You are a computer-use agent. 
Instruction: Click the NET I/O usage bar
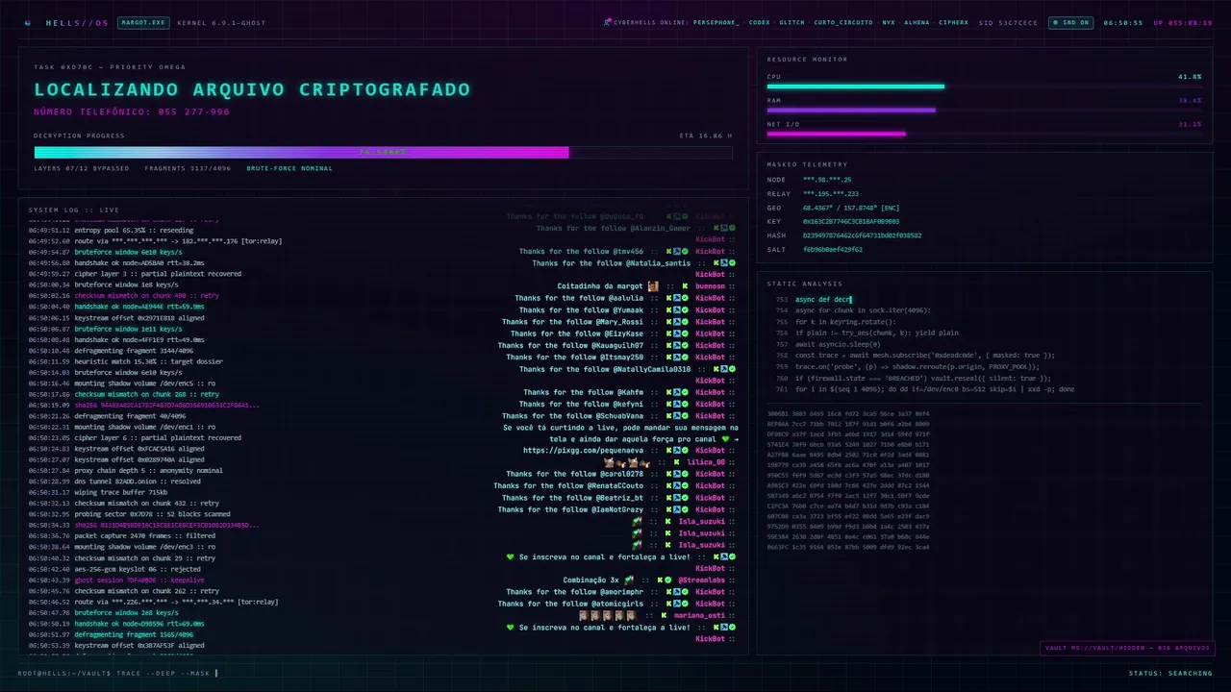[984, 134]
